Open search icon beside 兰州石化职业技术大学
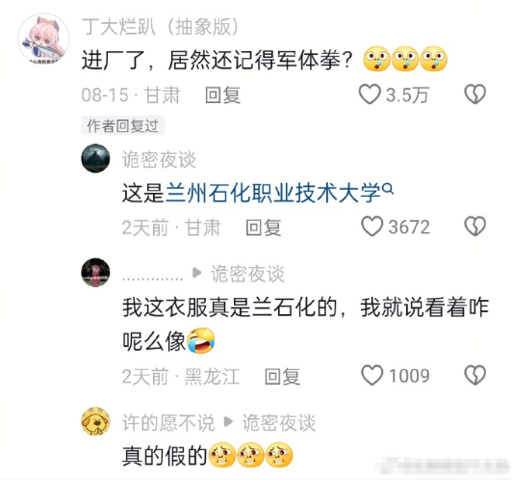Screen dimensions: 512x480 (x=388, y=189)
